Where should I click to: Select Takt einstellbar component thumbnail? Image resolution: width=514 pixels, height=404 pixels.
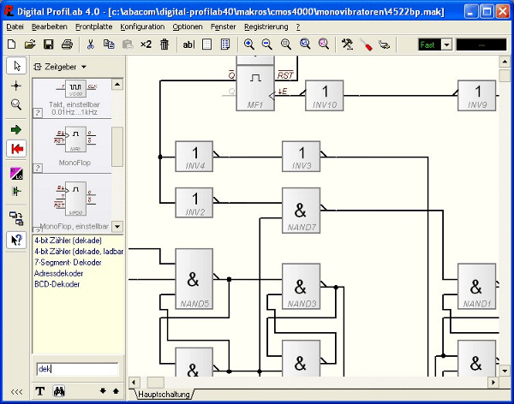click(x=72, y=98)
